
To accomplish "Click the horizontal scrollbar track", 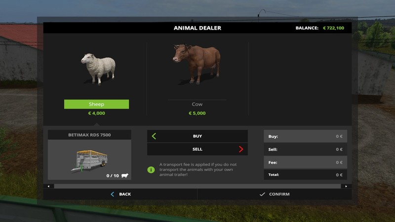I will click(197, 186).
